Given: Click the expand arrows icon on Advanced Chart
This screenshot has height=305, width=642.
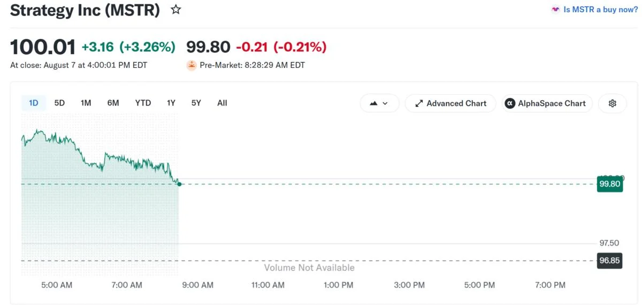Looking at the screenshot, I should (419, 103).
